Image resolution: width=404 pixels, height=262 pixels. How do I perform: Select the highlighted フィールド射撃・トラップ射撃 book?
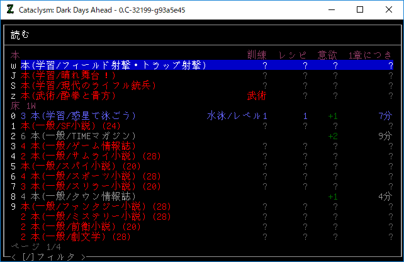point(113,65)
